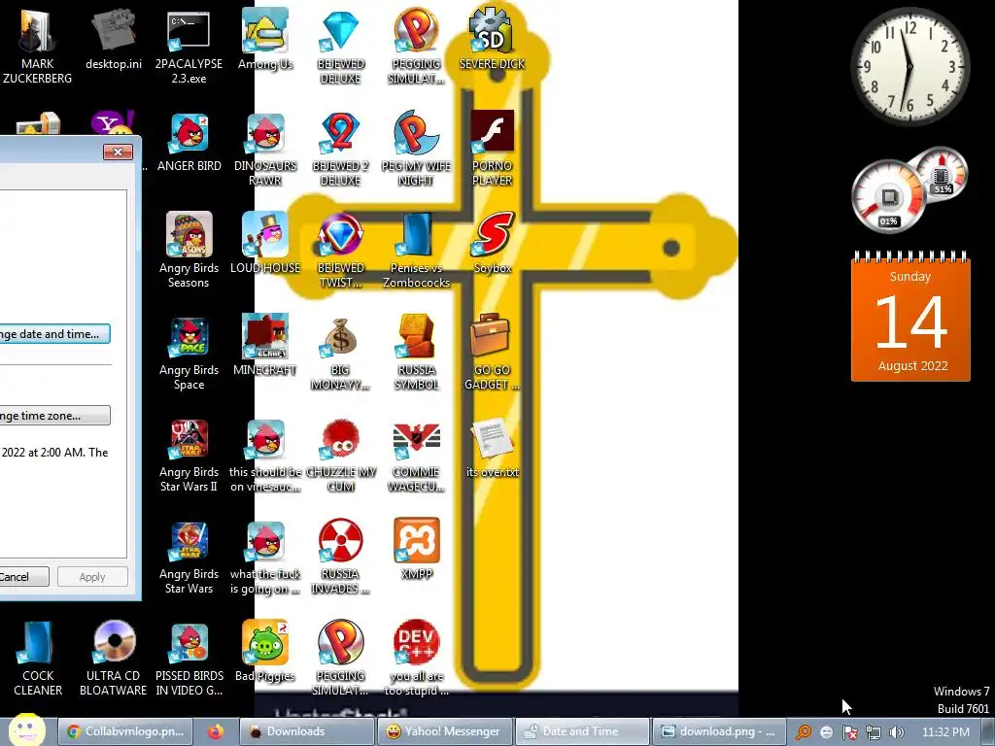This screenshot has height=746, width=995.
Task: Open the network tray icon
Action: [874, 732]
